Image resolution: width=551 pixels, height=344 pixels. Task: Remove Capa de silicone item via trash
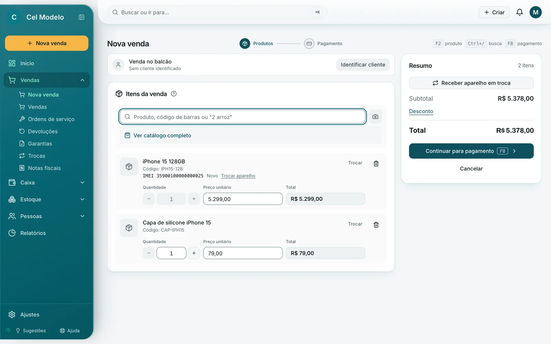pyautogui.click(x=376, y=225)
